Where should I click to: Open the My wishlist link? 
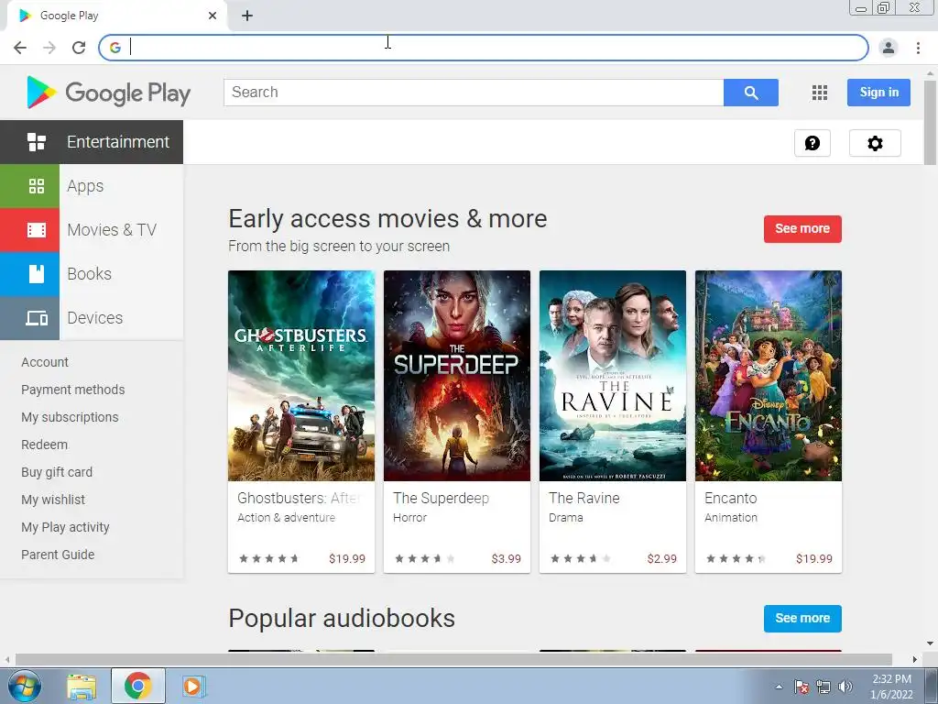click(x=53, y=500)
